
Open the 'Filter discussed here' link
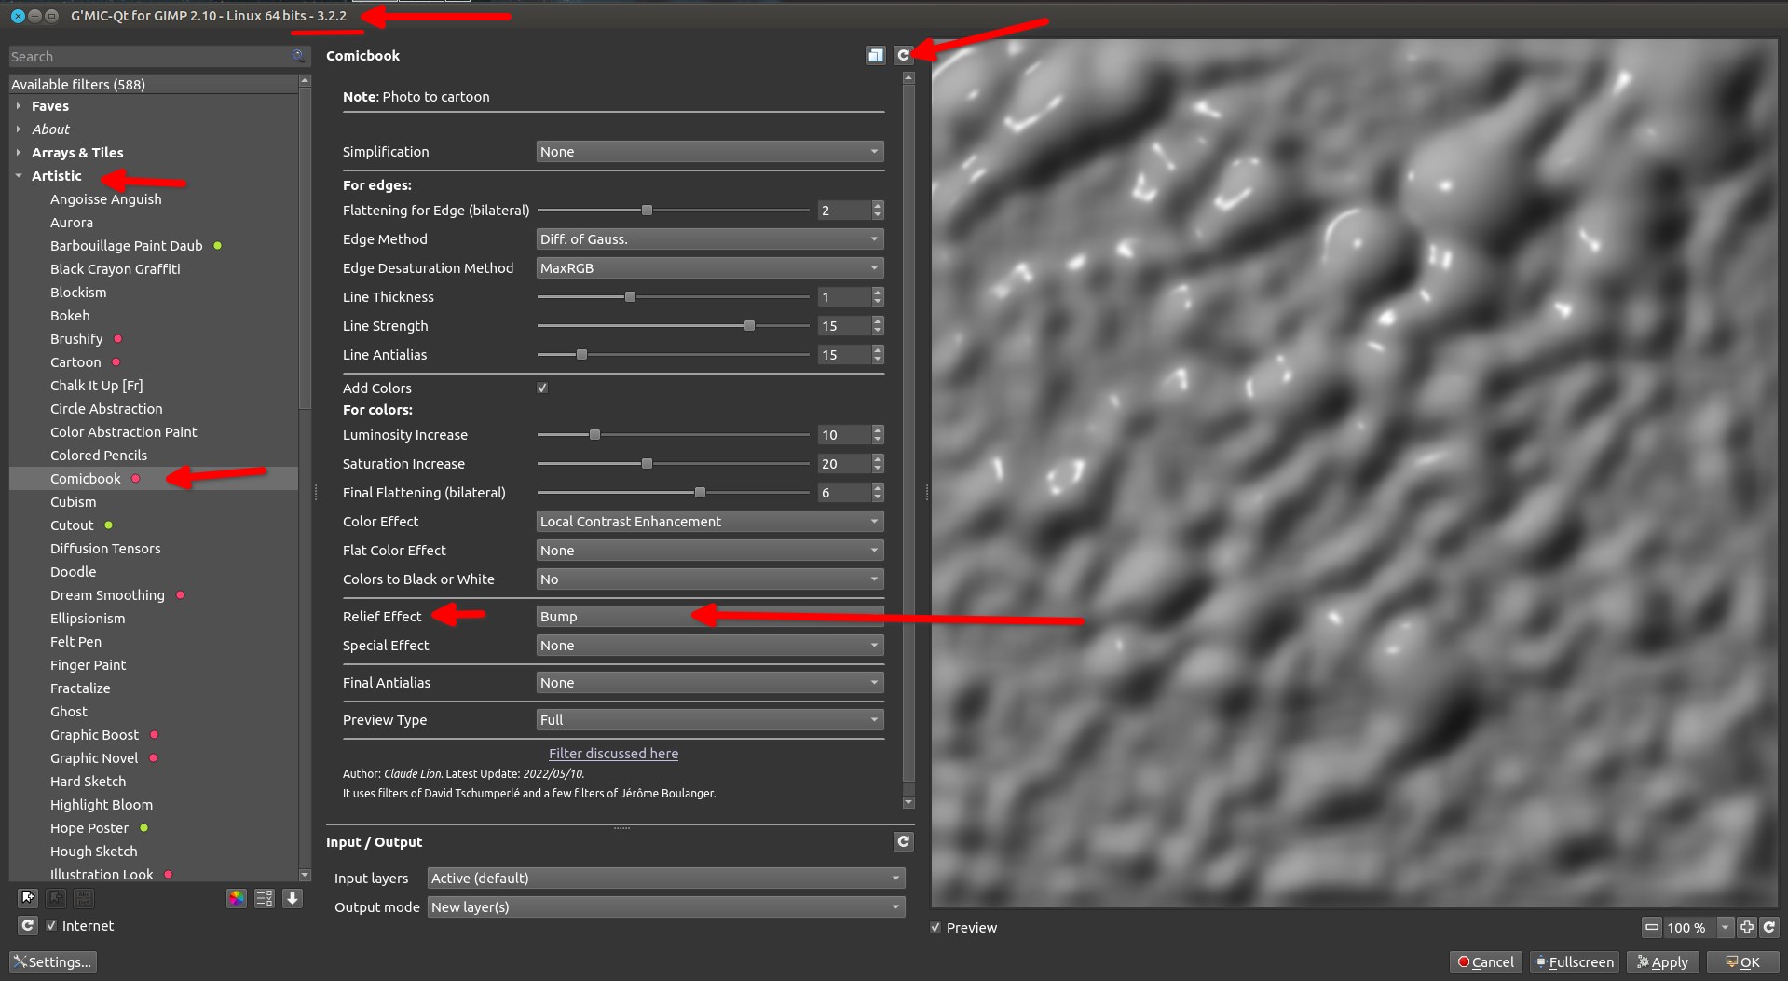pos(613,754)
